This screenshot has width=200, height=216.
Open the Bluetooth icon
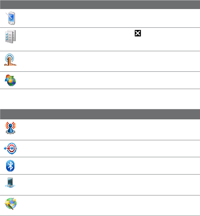point(10,166)
